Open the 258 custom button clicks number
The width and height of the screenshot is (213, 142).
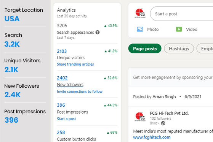(61, 132)
